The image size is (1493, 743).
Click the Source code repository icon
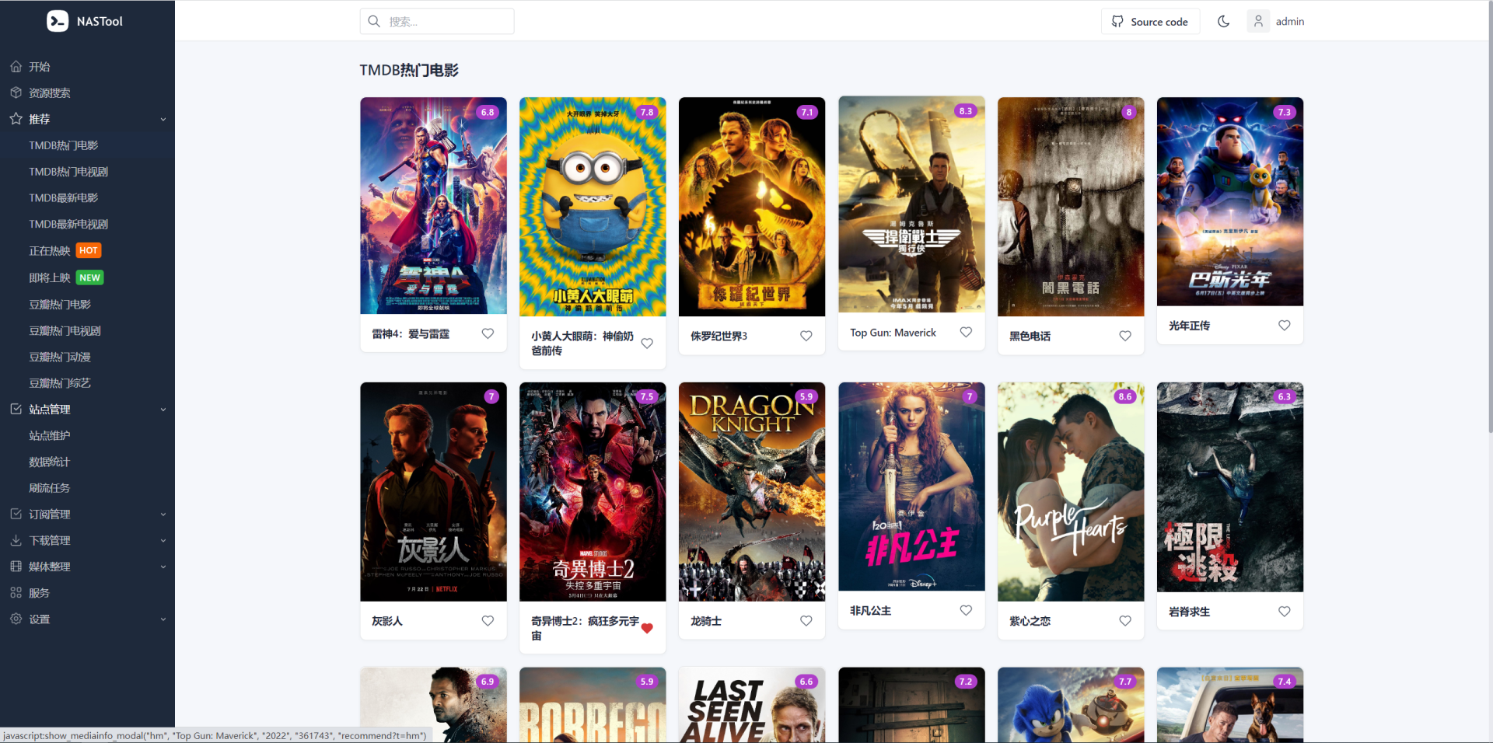(1117, 21)
